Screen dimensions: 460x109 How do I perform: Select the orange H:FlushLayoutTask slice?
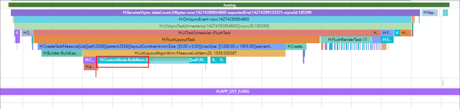click(x=177, y=39)
